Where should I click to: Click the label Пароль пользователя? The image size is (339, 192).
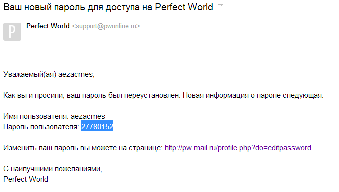tap(41, 127)
